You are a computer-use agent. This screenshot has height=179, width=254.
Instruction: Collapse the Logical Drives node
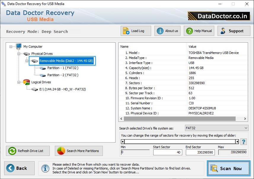(19, 82)
